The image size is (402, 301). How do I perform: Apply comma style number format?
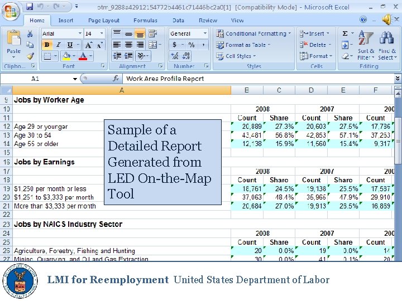click(203, 45)
